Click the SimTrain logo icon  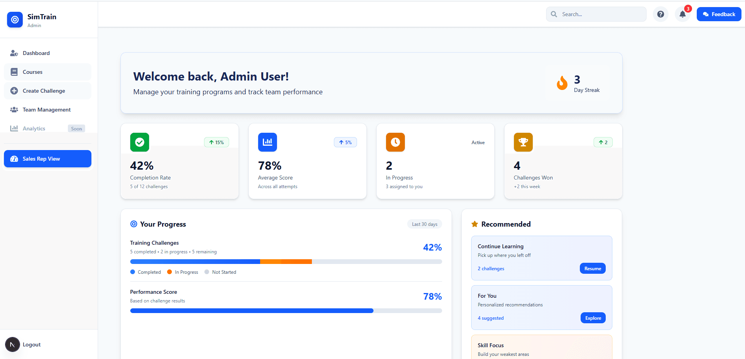15,20
